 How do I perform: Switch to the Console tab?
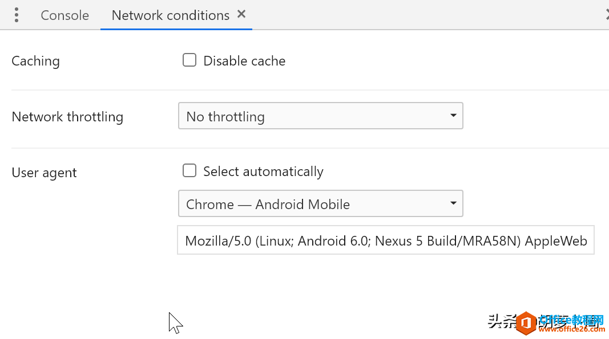pos(64,15)
